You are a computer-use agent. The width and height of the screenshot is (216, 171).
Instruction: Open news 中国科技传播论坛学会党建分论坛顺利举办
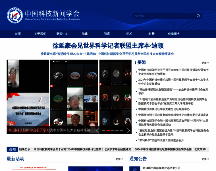point(164,109)
